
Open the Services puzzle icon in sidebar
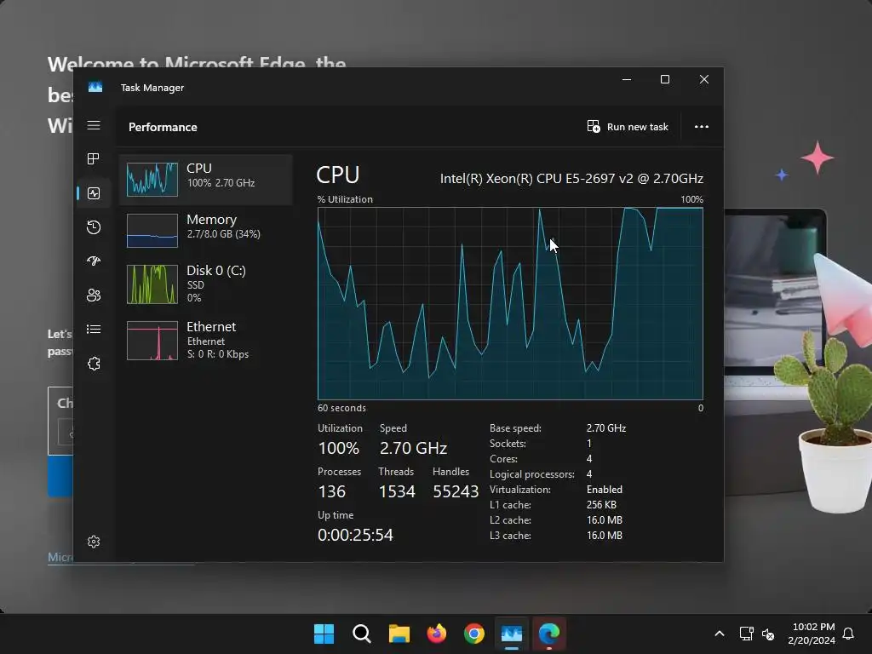pos(94,364)
